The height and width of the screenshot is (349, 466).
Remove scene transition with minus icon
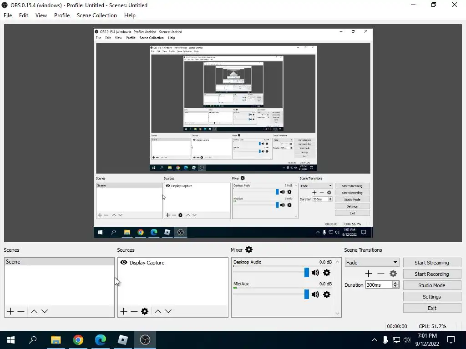[381, 274]
